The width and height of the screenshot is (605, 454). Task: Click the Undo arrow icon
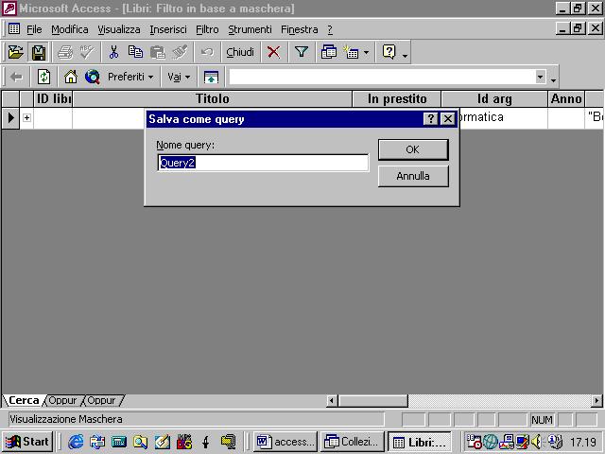[207, 52]
